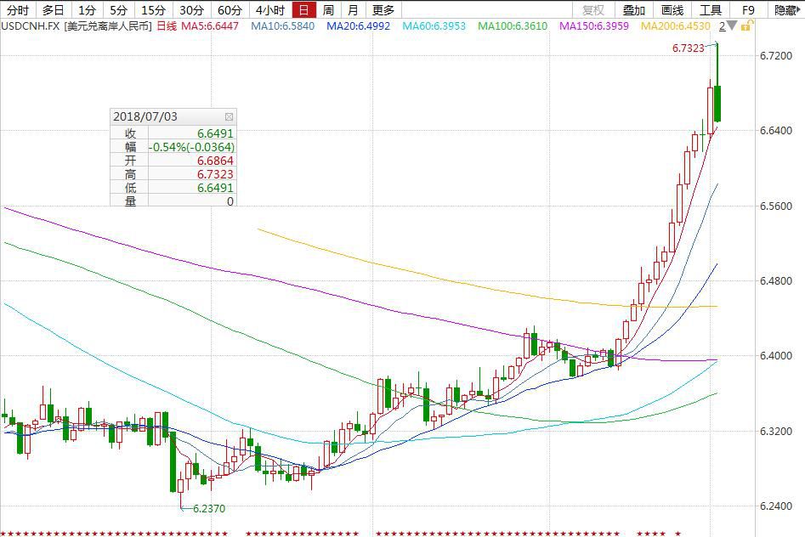Switch to the 多日 multi-day tab
The height and width of the screenshot is (537, 805).
click(53, 10)
